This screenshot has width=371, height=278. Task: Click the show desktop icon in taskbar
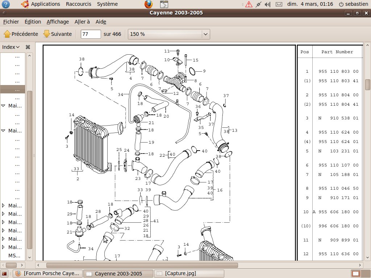(4, 274)
